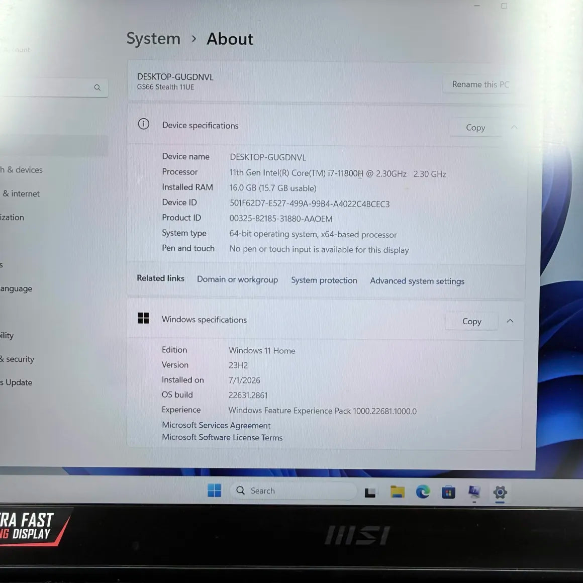Screen dimensions: 583x583
Task: Click the Device name value under specifications
Action: (268, 157)
